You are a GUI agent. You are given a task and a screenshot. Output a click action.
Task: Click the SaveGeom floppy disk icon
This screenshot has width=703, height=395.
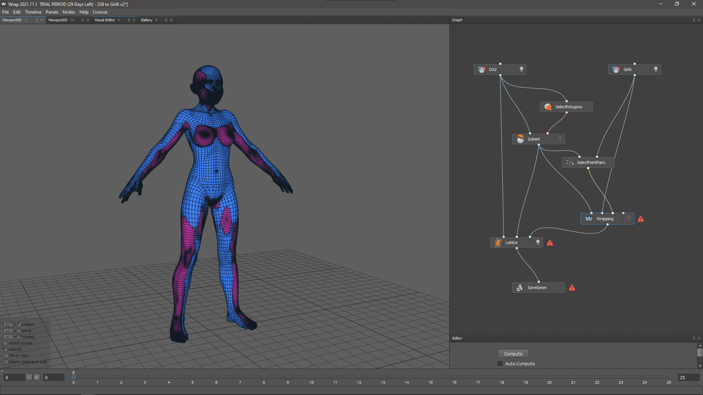click(x=520, y=287)
